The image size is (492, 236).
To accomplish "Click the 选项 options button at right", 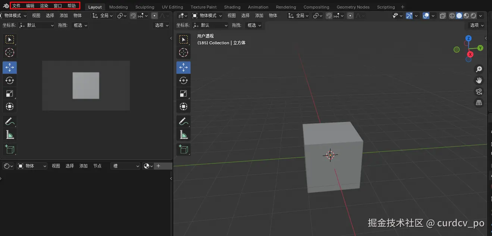I will pyautogui.click(x=476, y=25).
